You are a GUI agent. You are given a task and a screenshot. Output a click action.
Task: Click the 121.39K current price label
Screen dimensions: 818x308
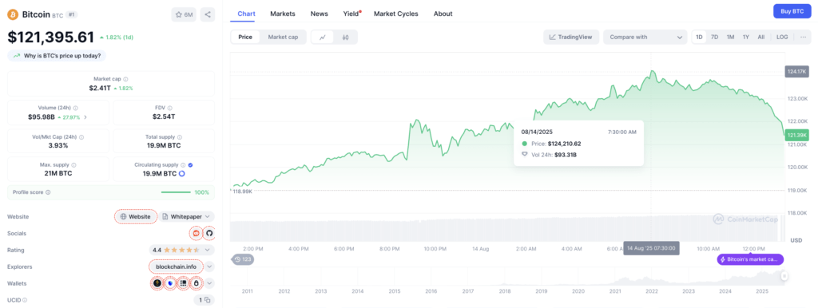pos(796,135)
